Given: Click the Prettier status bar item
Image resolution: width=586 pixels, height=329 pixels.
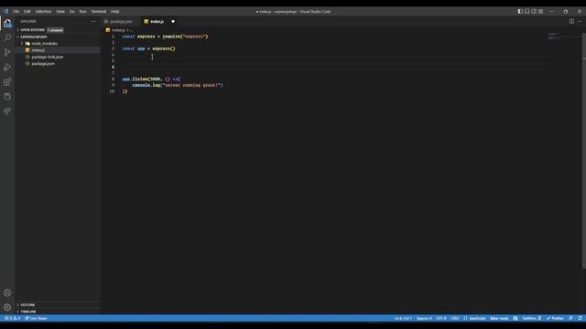Looking at the screenshot, I should point(555,318).
